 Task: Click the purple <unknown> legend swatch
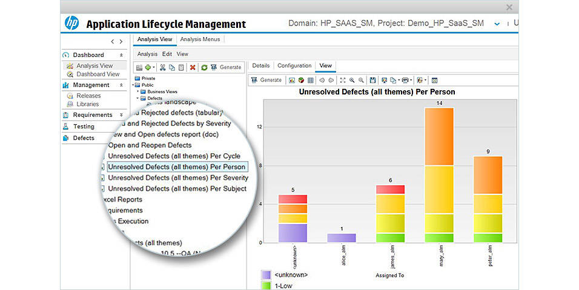tap(266, 275)
